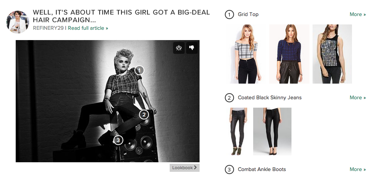Open the plaid off-shoulder crop top product
Screen dimensions: 370x176
[x=246, y=54]
